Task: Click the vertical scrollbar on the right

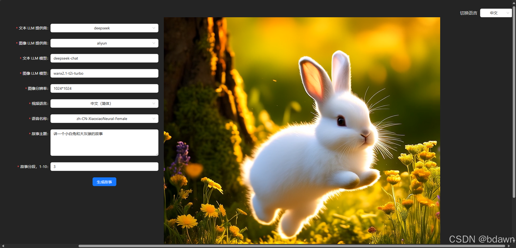Action: point(514,102)
